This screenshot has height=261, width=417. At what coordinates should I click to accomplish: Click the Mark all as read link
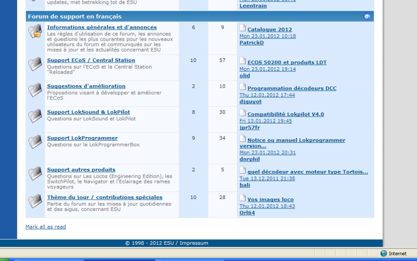pos(46,227)
